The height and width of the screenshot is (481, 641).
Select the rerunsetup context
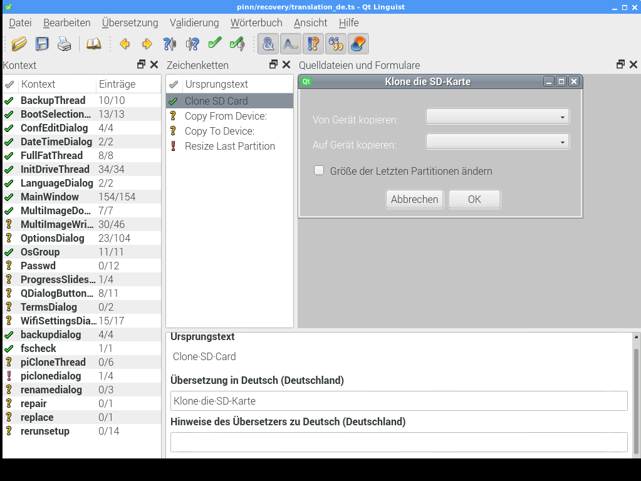tap(81, 431)
